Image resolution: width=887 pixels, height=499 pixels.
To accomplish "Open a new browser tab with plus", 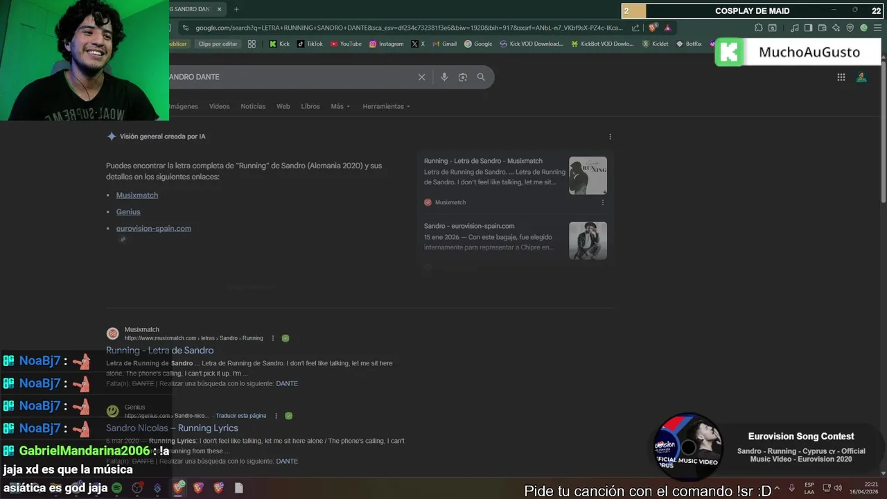I will click(236, 9).
